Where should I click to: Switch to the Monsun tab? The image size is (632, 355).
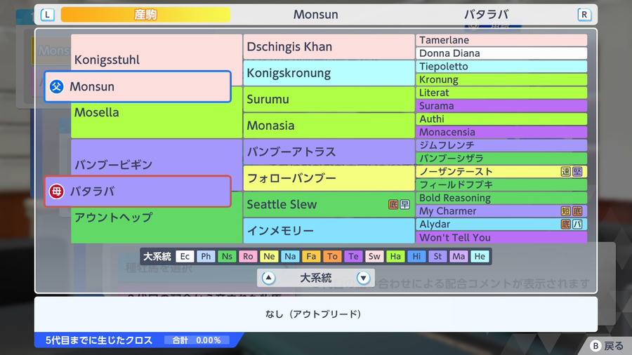pos(315,15)
